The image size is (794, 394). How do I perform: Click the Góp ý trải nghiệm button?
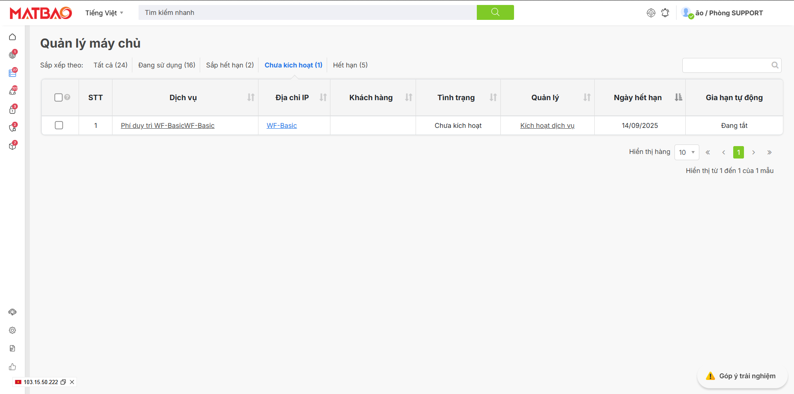(742, 376)
